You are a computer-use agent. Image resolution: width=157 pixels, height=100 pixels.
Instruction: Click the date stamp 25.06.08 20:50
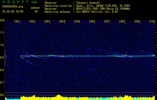click(13, 11)
